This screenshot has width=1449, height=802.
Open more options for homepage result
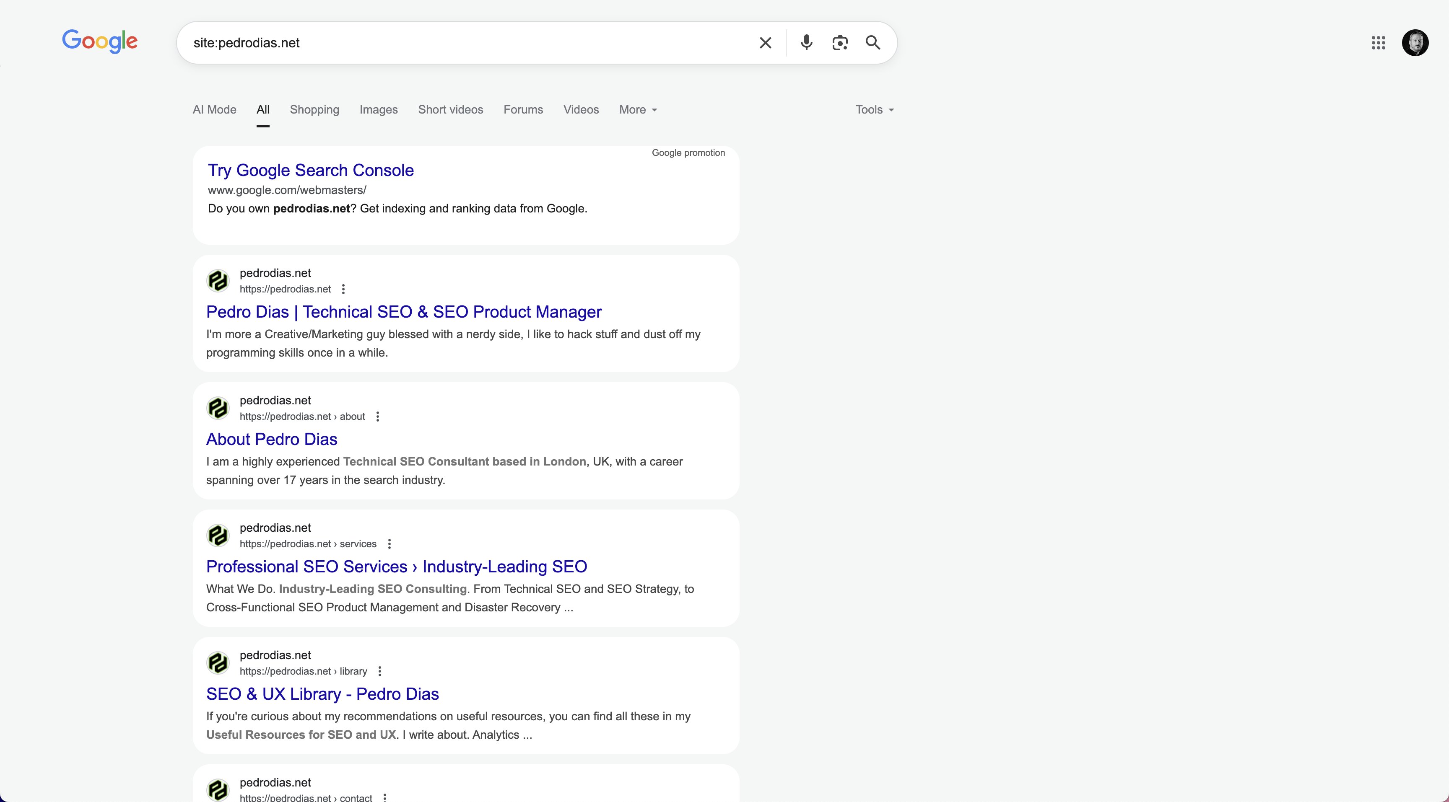click(x=343, y=289)
